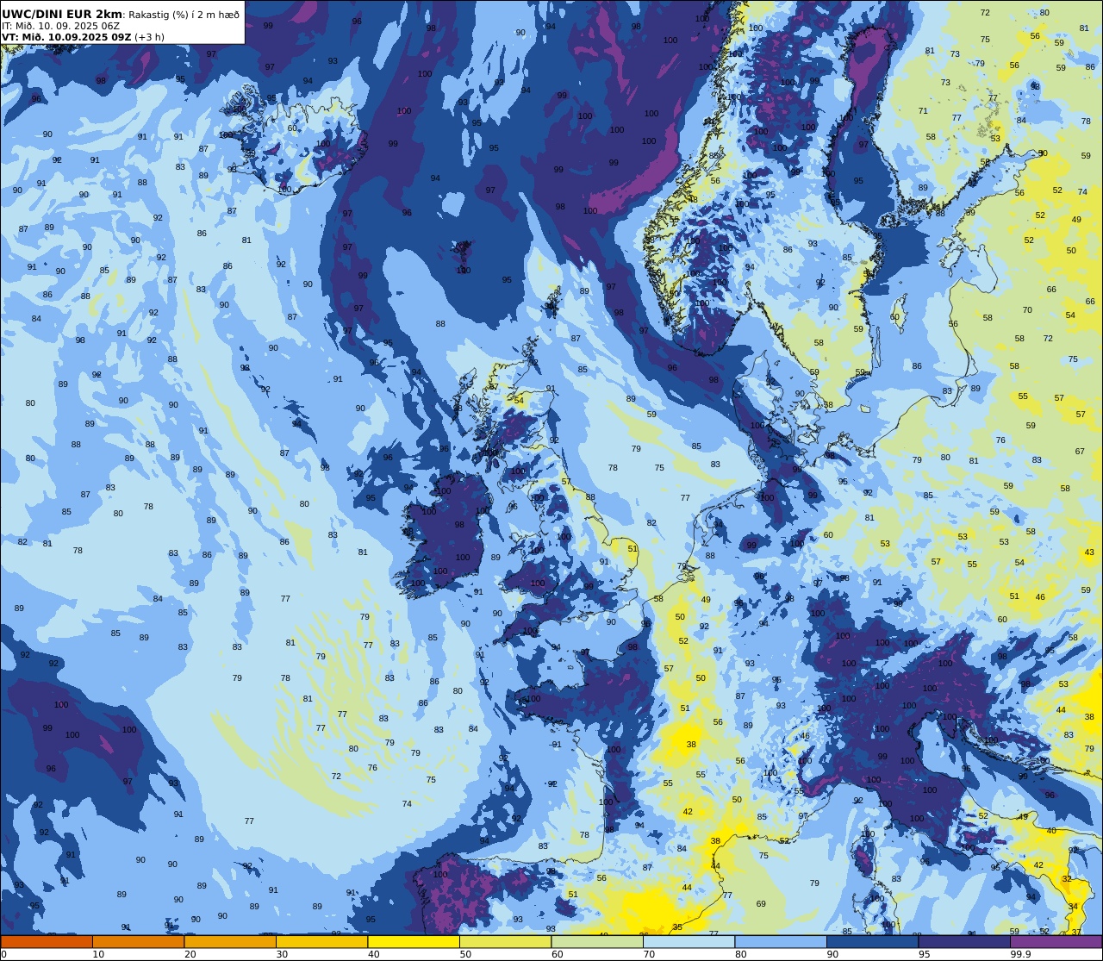Pick the 20–30 amber legend swatch
The height and width of the screenshot is (961, 1103).
pyautogui.click(x=230, y=941)
